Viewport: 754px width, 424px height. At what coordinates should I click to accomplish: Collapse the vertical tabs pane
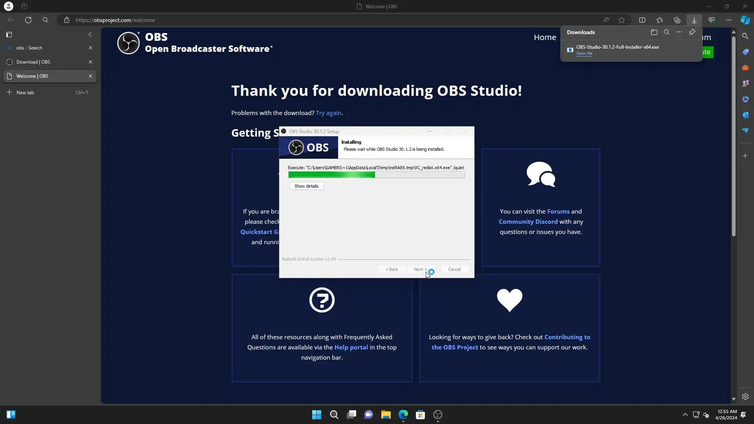[90, 35]
